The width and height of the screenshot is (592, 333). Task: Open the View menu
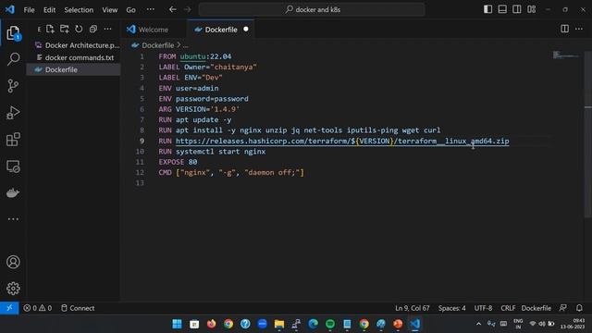click(x=110, y=10)
